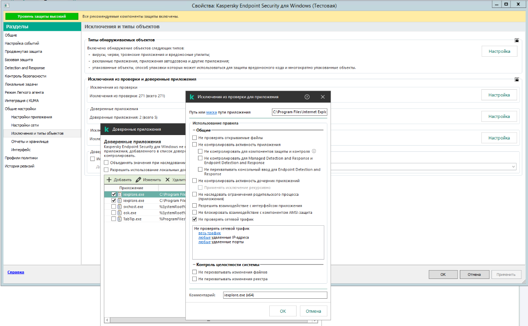The image size is (528, 326).
Task: Toggle 'Разрешить использование локальных' checkbox
Action: coord(106,169)
